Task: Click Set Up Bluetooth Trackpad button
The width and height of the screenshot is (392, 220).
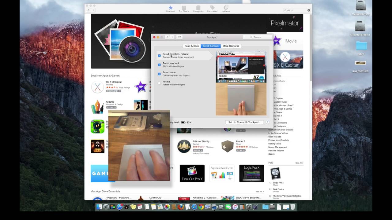Action: point(244,122)
